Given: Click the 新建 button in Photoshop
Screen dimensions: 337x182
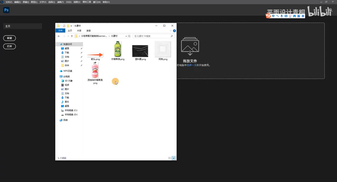Looking at the screenshot, I should pos(9,38).
